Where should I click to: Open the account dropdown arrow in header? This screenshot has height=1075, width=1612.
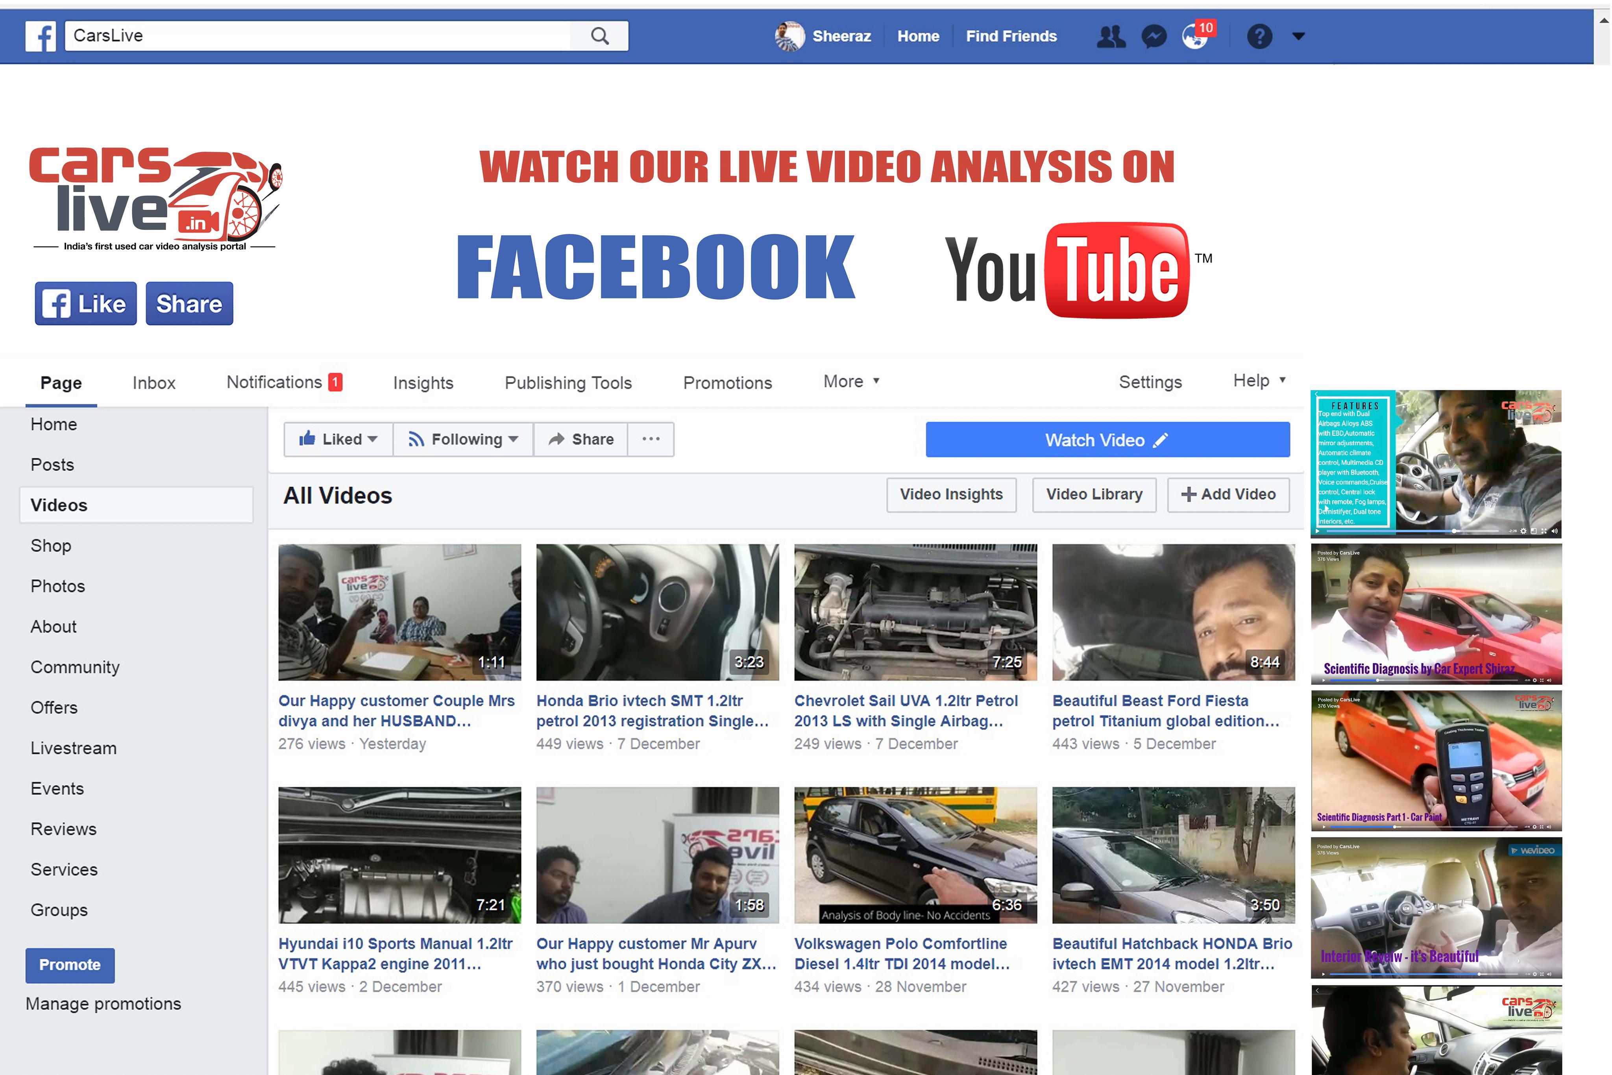1298,36
